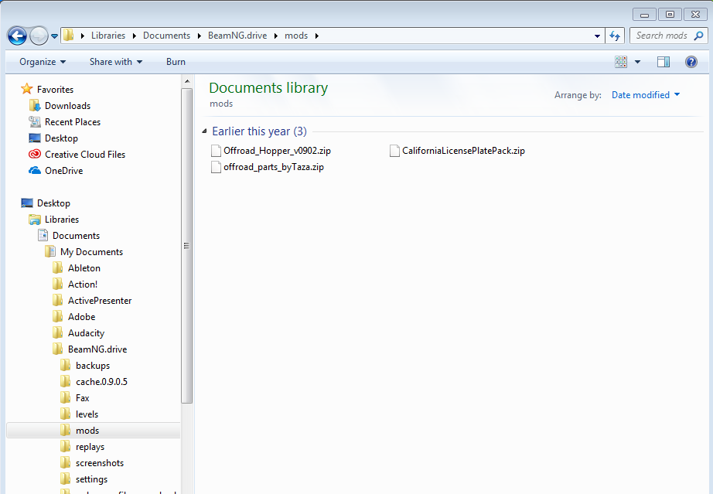713x494 pixels.
Task: Open the view options dropdown arrow
Action: (637, 62)
